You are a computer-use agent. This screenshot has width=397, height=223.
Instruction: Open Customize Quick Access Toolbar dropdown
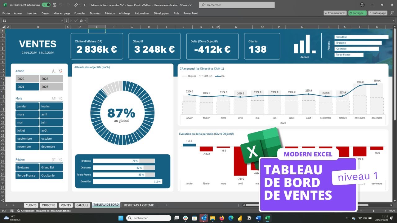tap(84, 5)
